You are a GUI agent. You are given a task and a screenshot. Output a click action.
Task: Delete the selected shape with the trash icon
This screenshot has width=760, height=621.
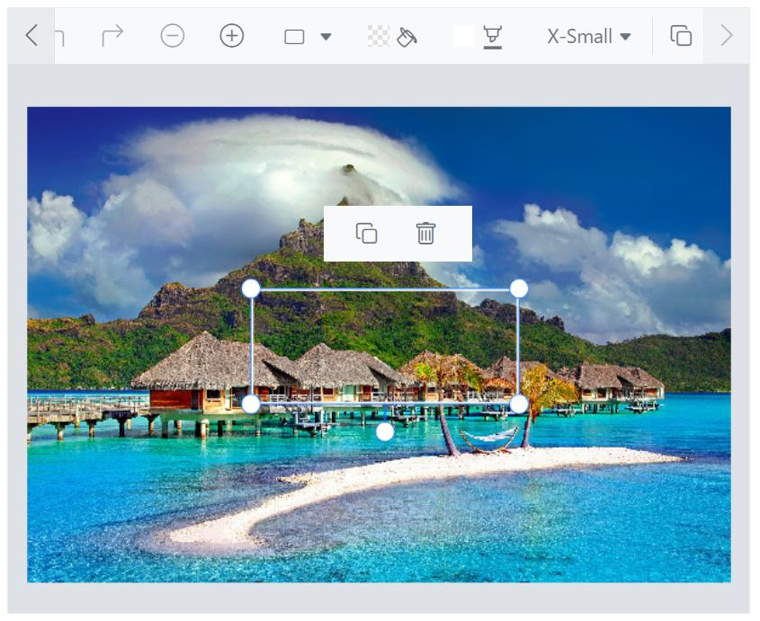[x=425, y=234]
